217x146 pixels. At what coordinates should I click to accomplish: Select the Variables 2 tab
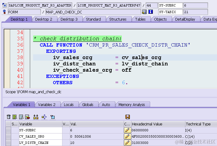(47, 104)
